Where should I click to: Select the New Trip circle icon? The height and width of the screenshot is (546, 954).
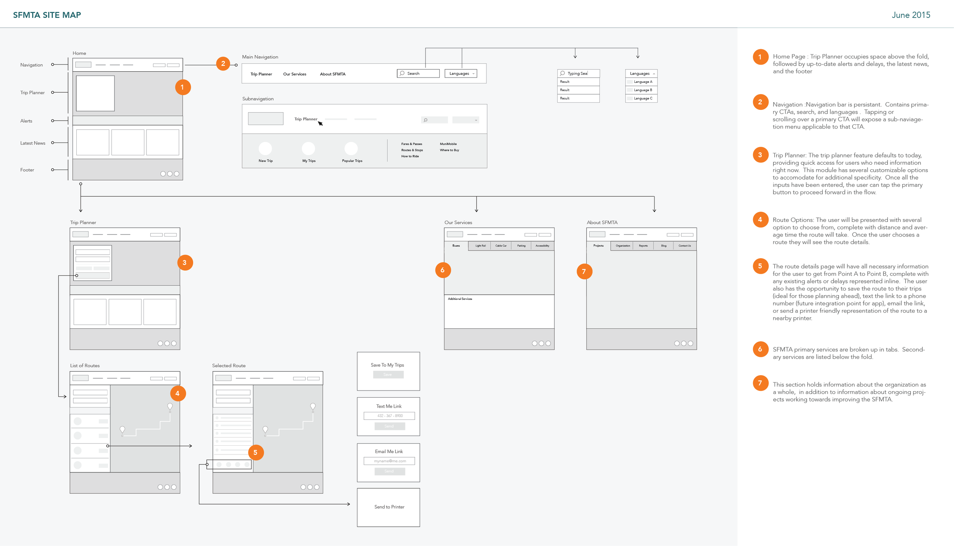(x=265, y=148)
